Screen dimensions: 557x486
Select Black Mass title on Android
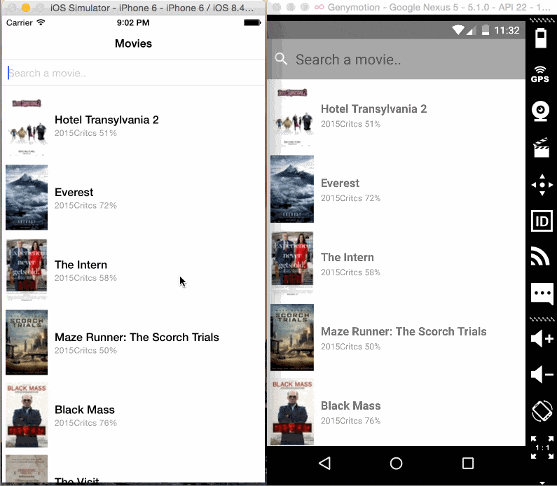[350, 405]
